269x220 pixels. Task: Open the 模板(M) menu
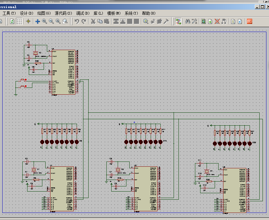(x=114, y=13)
